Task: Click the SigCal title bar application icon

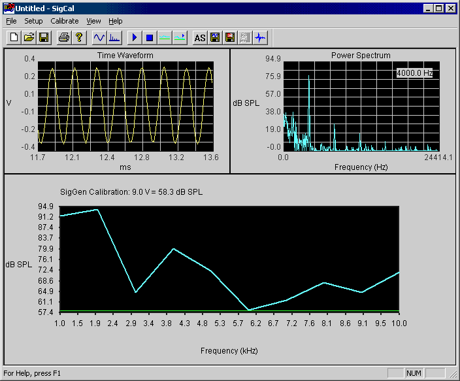Action: tap(8, 8)
